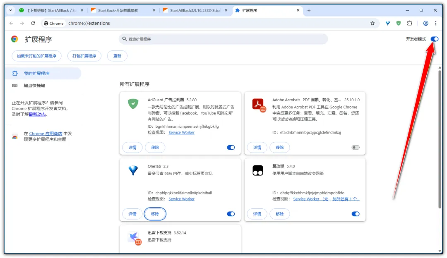
Task: Open 详情 for AdGuard 广告拦截器
Action: click(132, 148)
